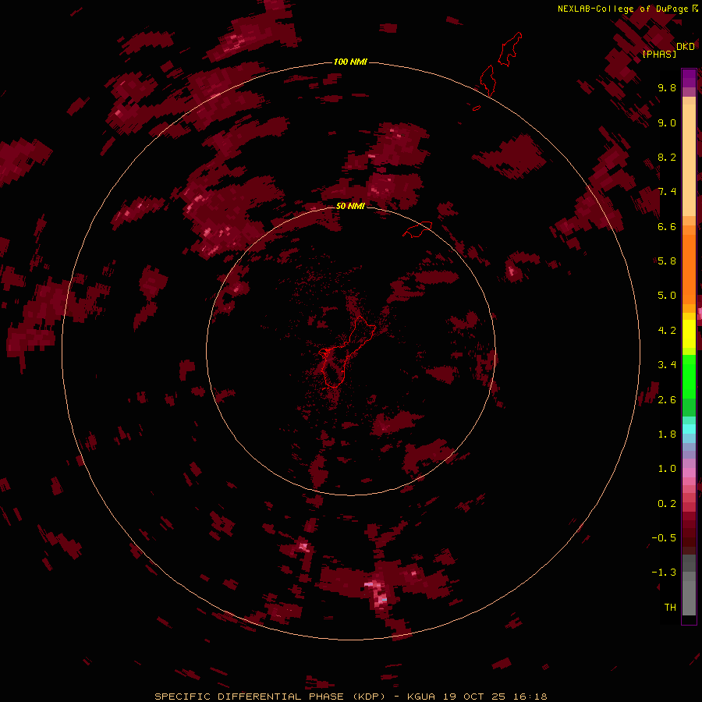Screen dimensions: 702x702
Task: Click the DKD product code label
Action: 685,47
